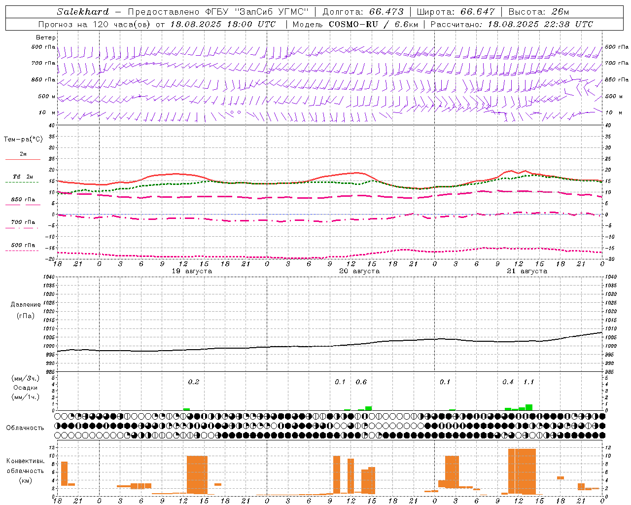The image size is (631, 505).
Task: Click the "Высота: 26м" elevation text
Action: [x=538, y=12]
